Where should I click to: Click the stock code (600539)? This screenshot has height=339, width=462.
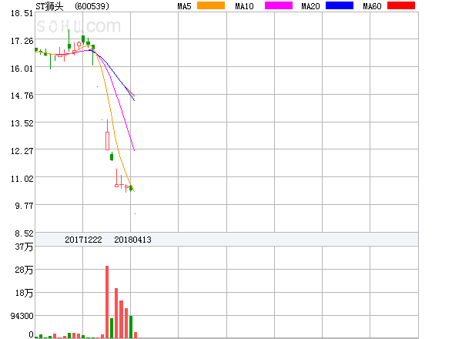click(x=92, y=6)
